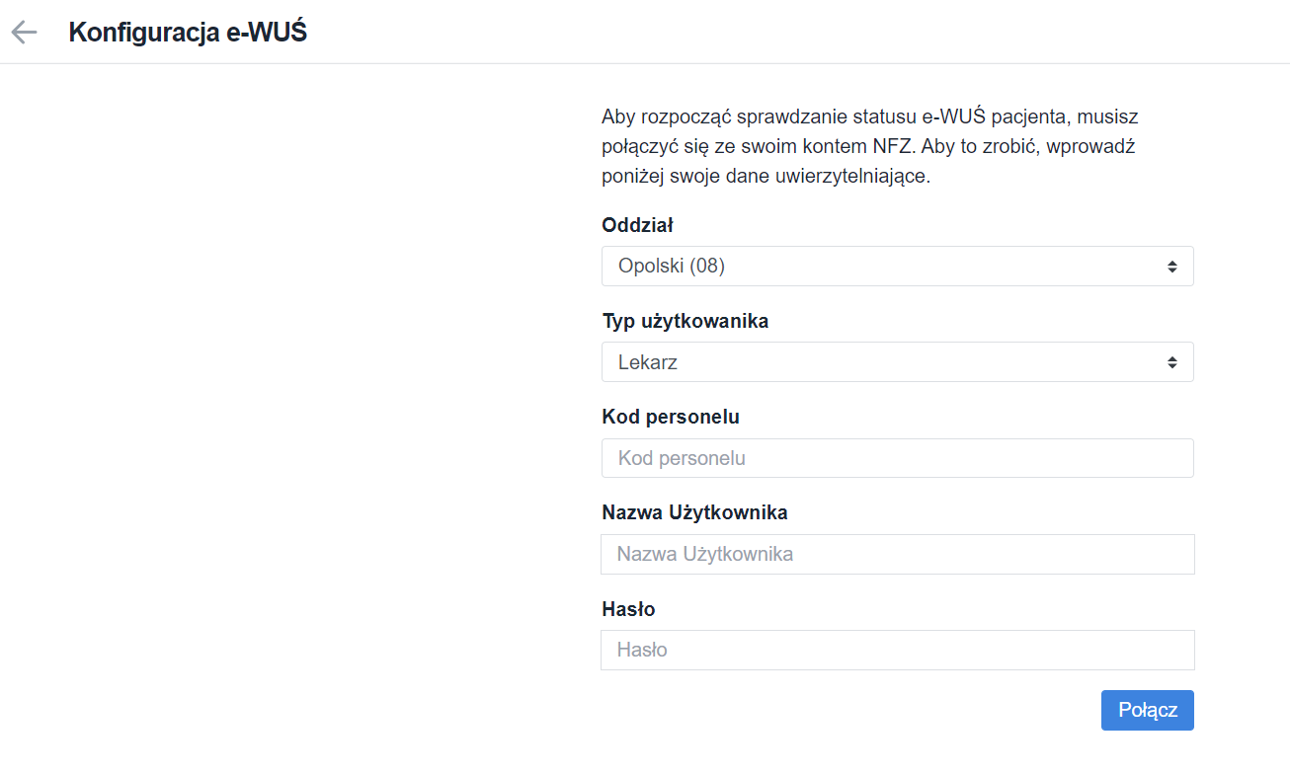Select the Oddział field label
This screenshot has width=1290, height=775.
tap(636, 225)
